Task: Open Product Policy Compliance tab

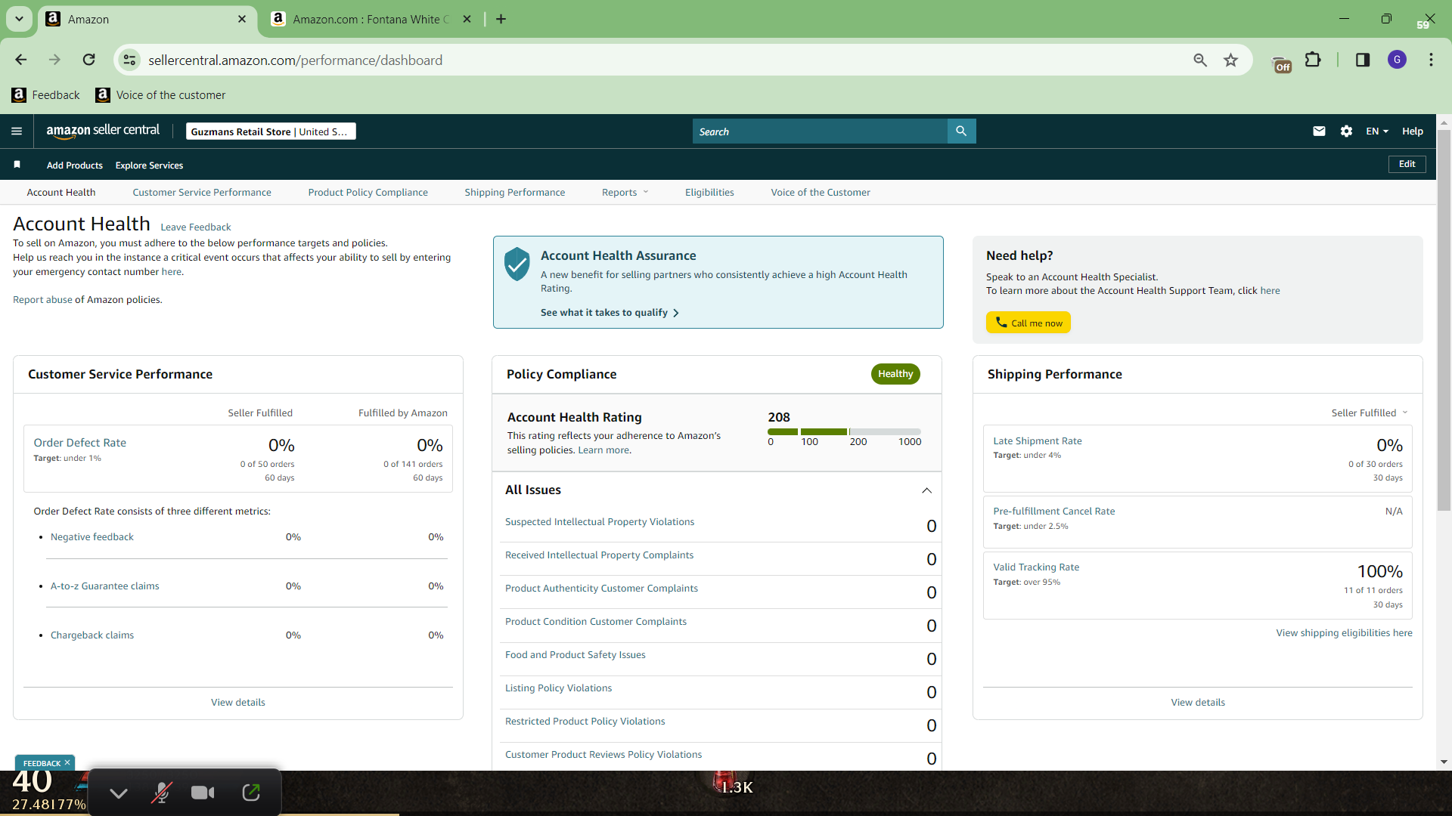Action: point(368,192)
